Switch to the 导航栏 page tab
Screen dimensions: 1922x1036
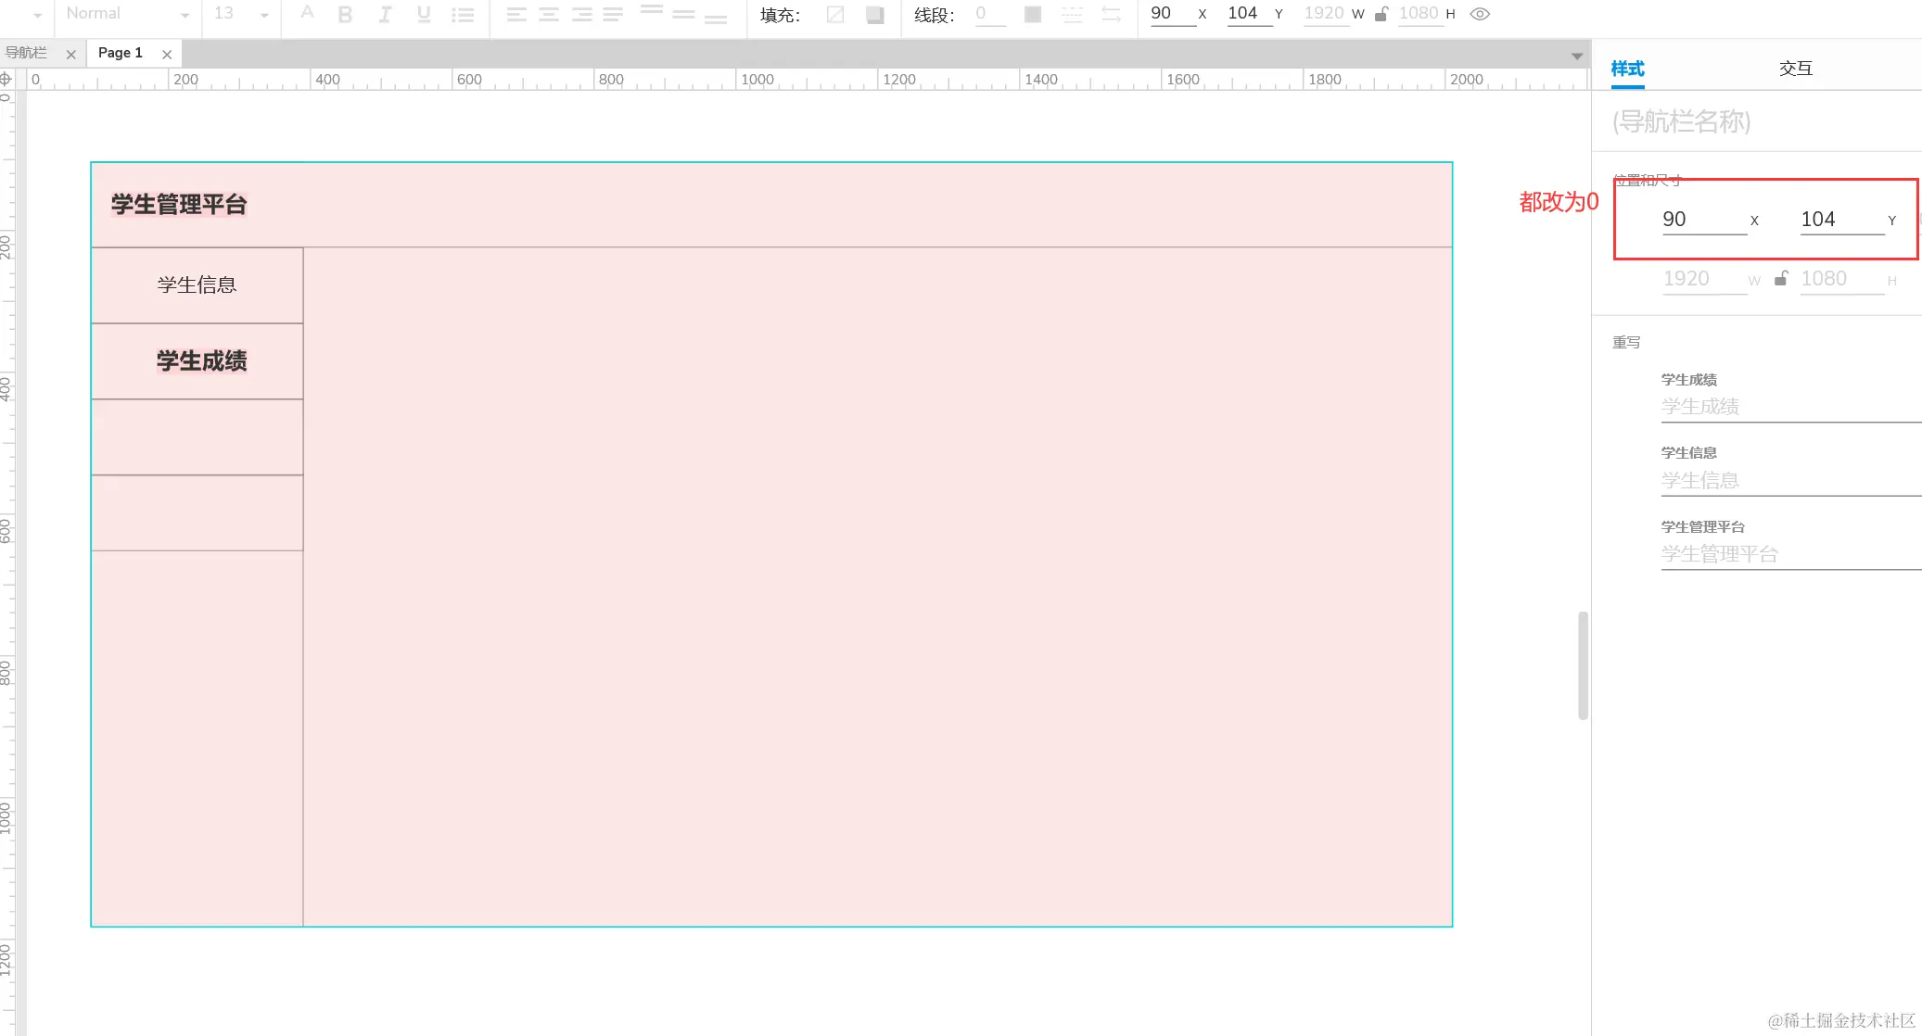click(x=28, y=53)
